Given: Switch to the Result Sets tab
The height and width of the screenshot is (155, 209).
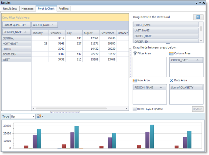Looking at the screenshot, I should pyautogui.click(x=10, y=8).
